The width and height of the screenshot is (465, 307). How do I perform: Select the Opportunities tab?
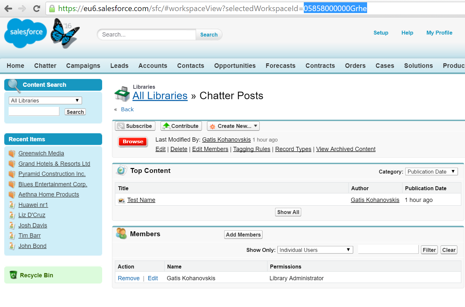(x=235, y=66)
